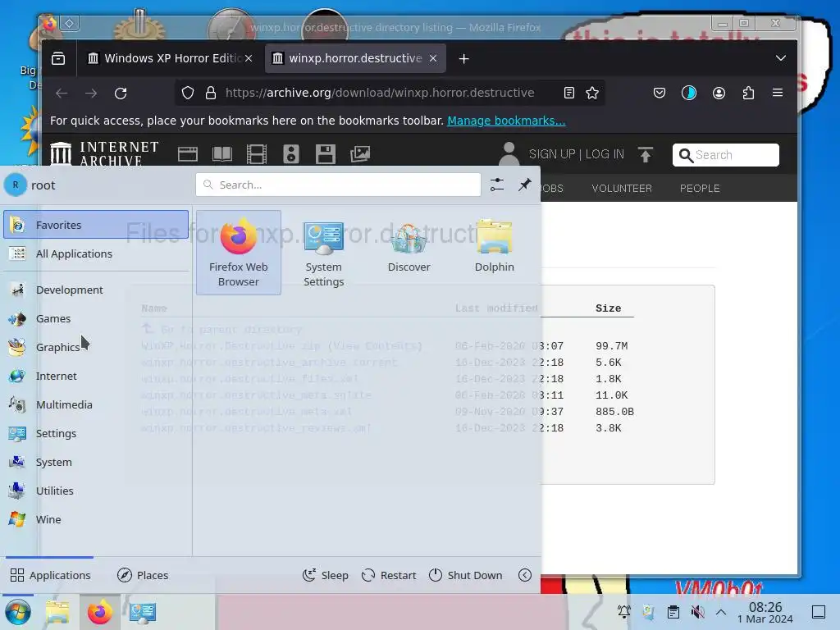Go back one page in Firefox
This screenshot has height=630, width=840.
click(x=62, y=94)
